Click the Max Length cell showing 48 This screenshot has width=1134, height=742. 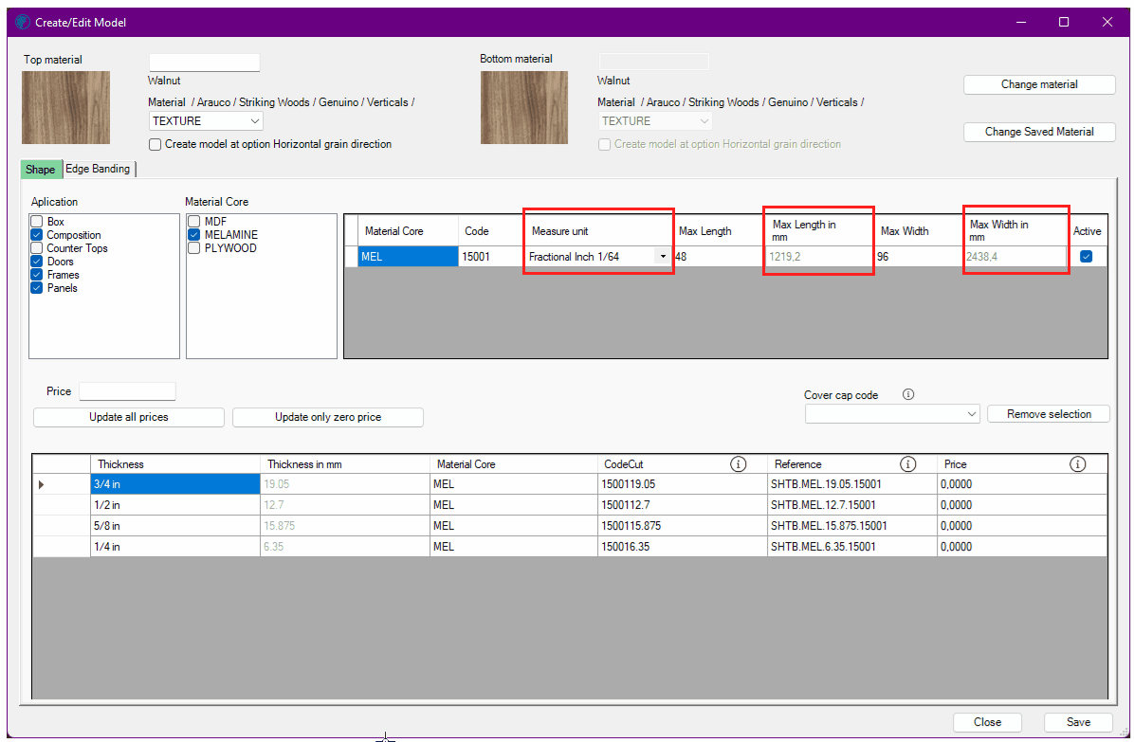pos(718,257)
